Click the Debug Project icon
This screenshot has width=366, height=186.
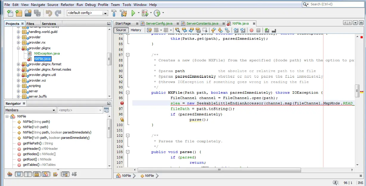[145, 13]
